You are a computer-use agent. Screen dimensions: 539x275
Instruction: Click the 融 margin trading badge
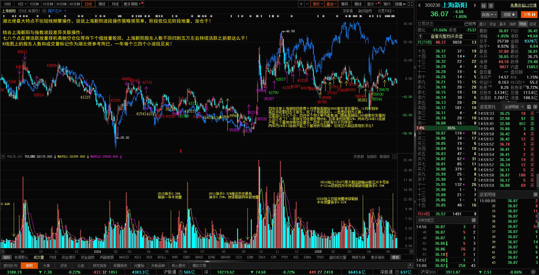click(483, 6)
